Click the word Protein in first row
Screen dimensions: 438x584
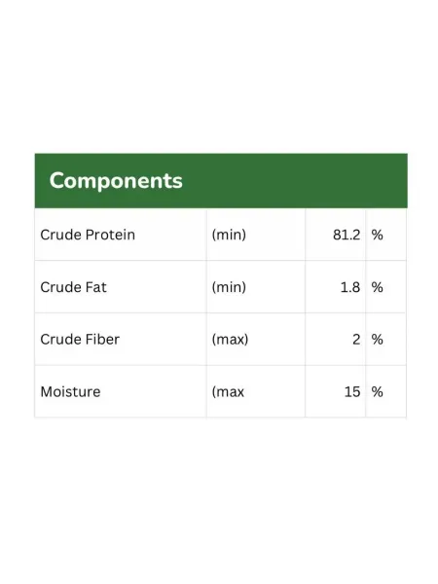[x=110, y=235]
